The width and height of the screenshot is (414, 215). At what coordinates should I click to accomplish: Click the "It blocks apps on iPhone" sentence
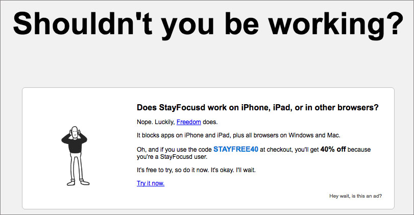tap(238, 135)
